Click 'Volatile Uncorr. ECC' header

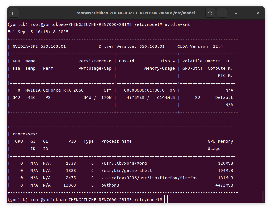pyautogui.click(x=208, y=61)
